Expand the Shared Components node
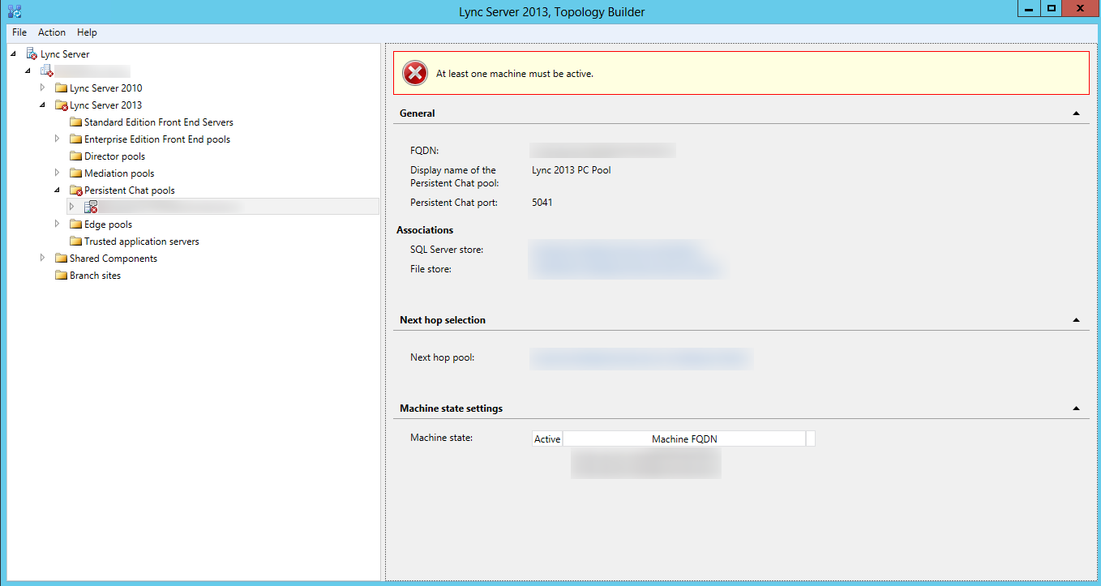Screen dimensions: 1101x586 pyautogui.click(x=42, y=258)
